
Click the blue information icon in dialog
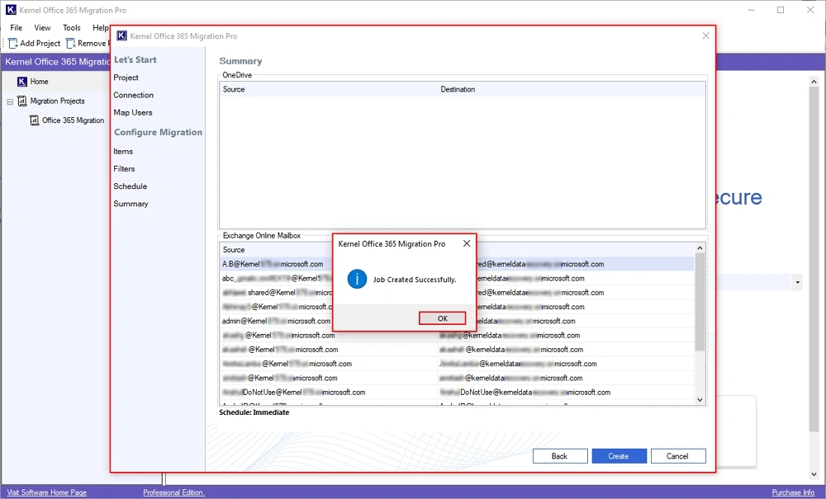pos(357,280)
